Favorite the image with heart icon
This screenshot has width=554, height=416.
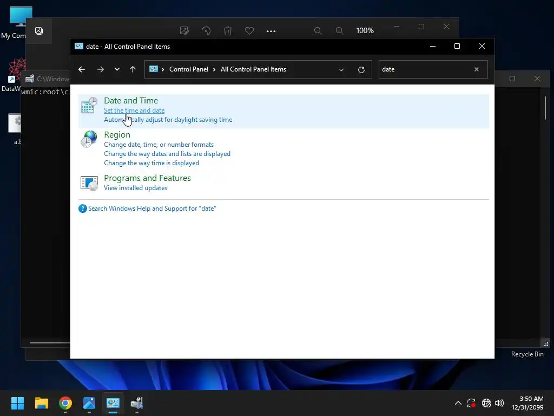[249, 31]
